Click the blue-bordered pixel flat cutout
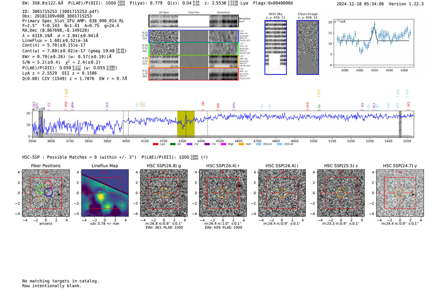 [194, 36]
